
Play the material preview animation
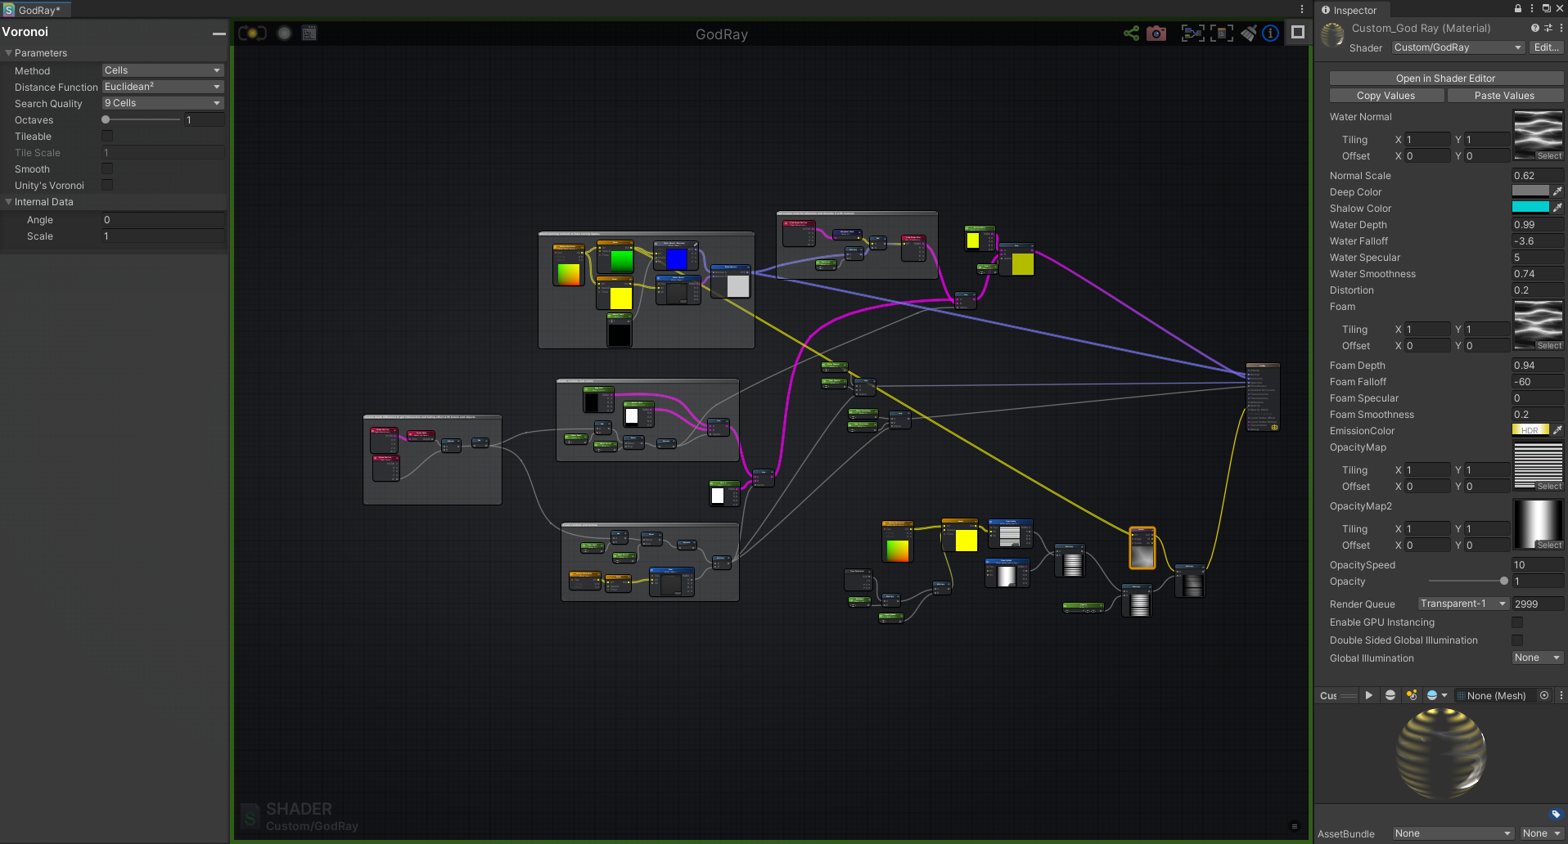[1368, 695]
